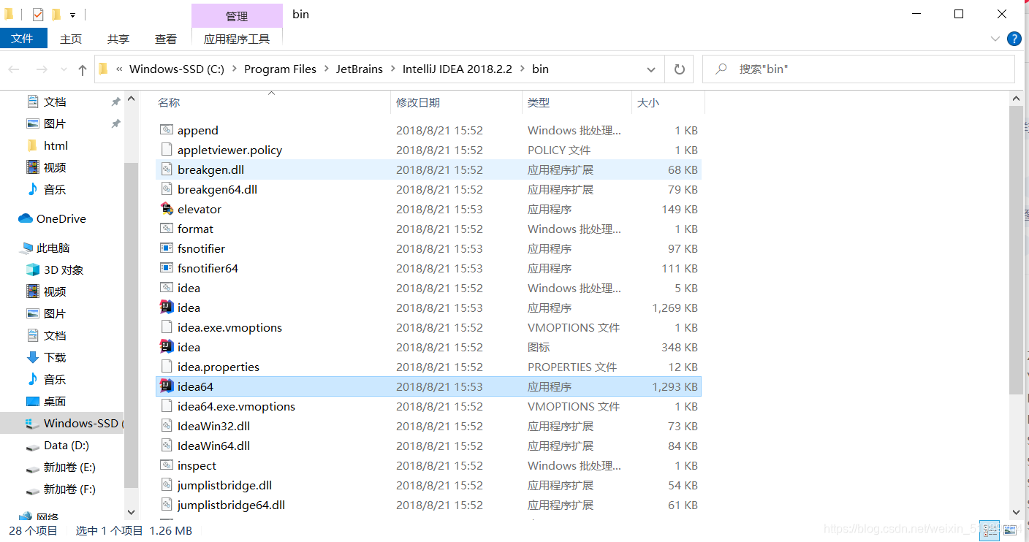1029x542 pixels.
Task: Click the search magnifier icon
Action: click(x=721, y=69)
